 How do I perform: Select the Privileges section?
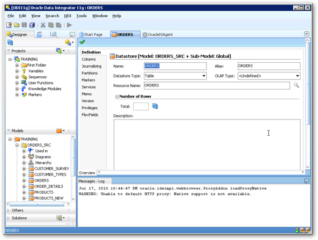coord(90,108)
